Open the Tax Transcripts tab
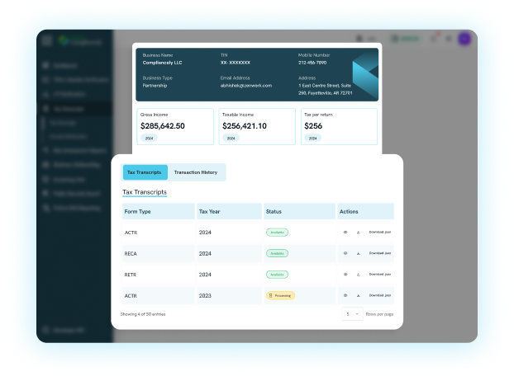Image resolution: width=514 pixels, height=376 pixels. 145,172
